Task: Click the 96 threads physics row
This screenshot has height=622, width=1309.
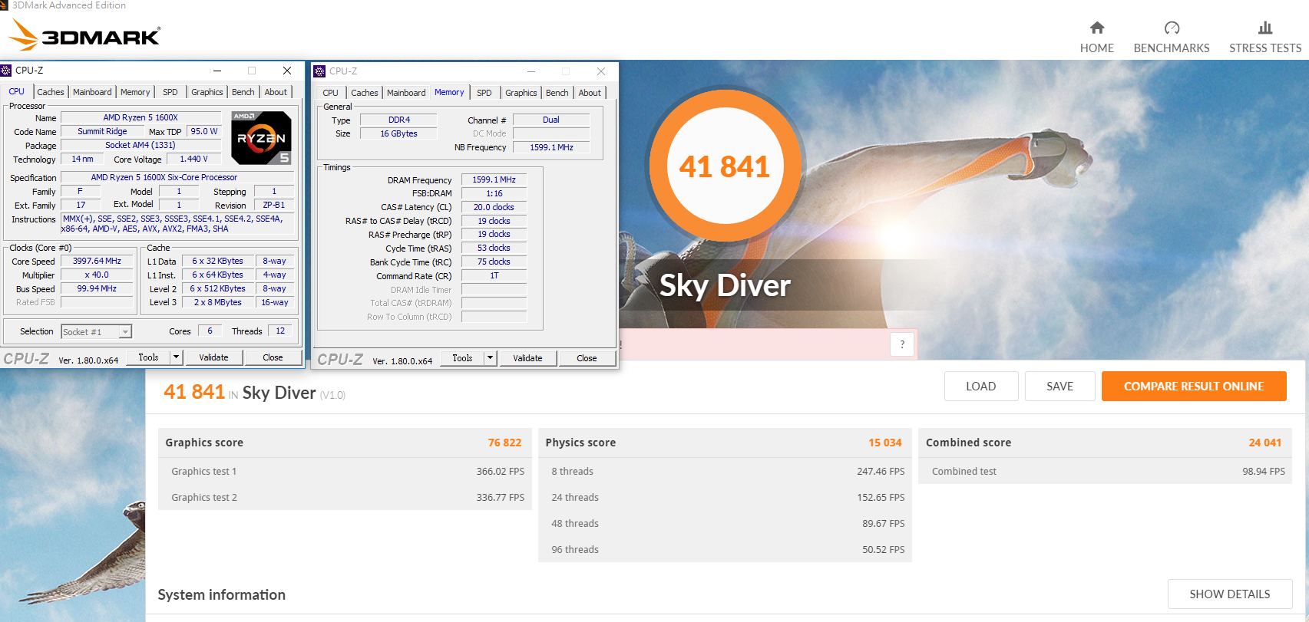Action: [x=725, y=549]
